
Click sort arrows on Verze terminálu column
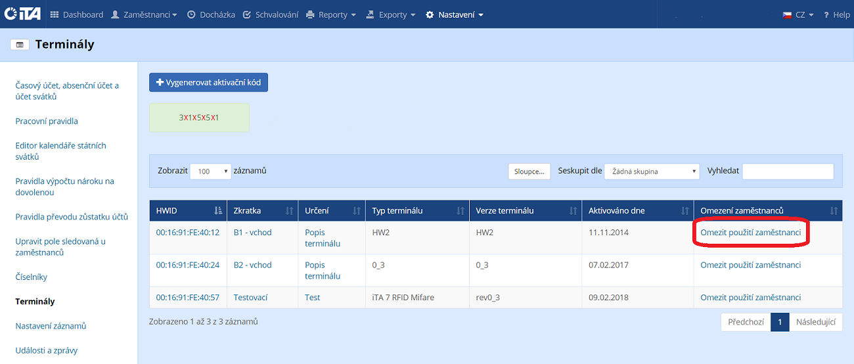tap(572, 211)
